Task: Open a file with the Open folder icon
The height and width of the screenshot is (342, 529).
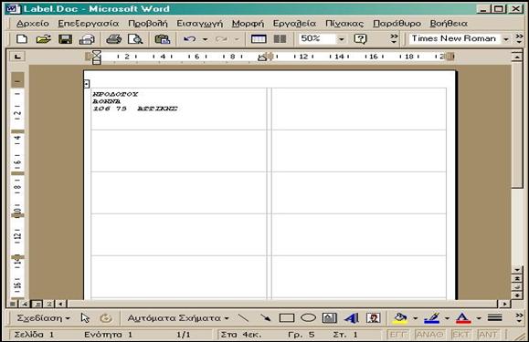Action: point(43,39)
